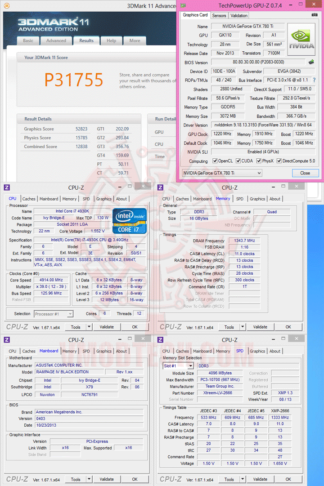This screenshot has width=324, height=486.
Task: Select CPU tab in CPU-Z Mainboard window
Action: coord(13,351)
